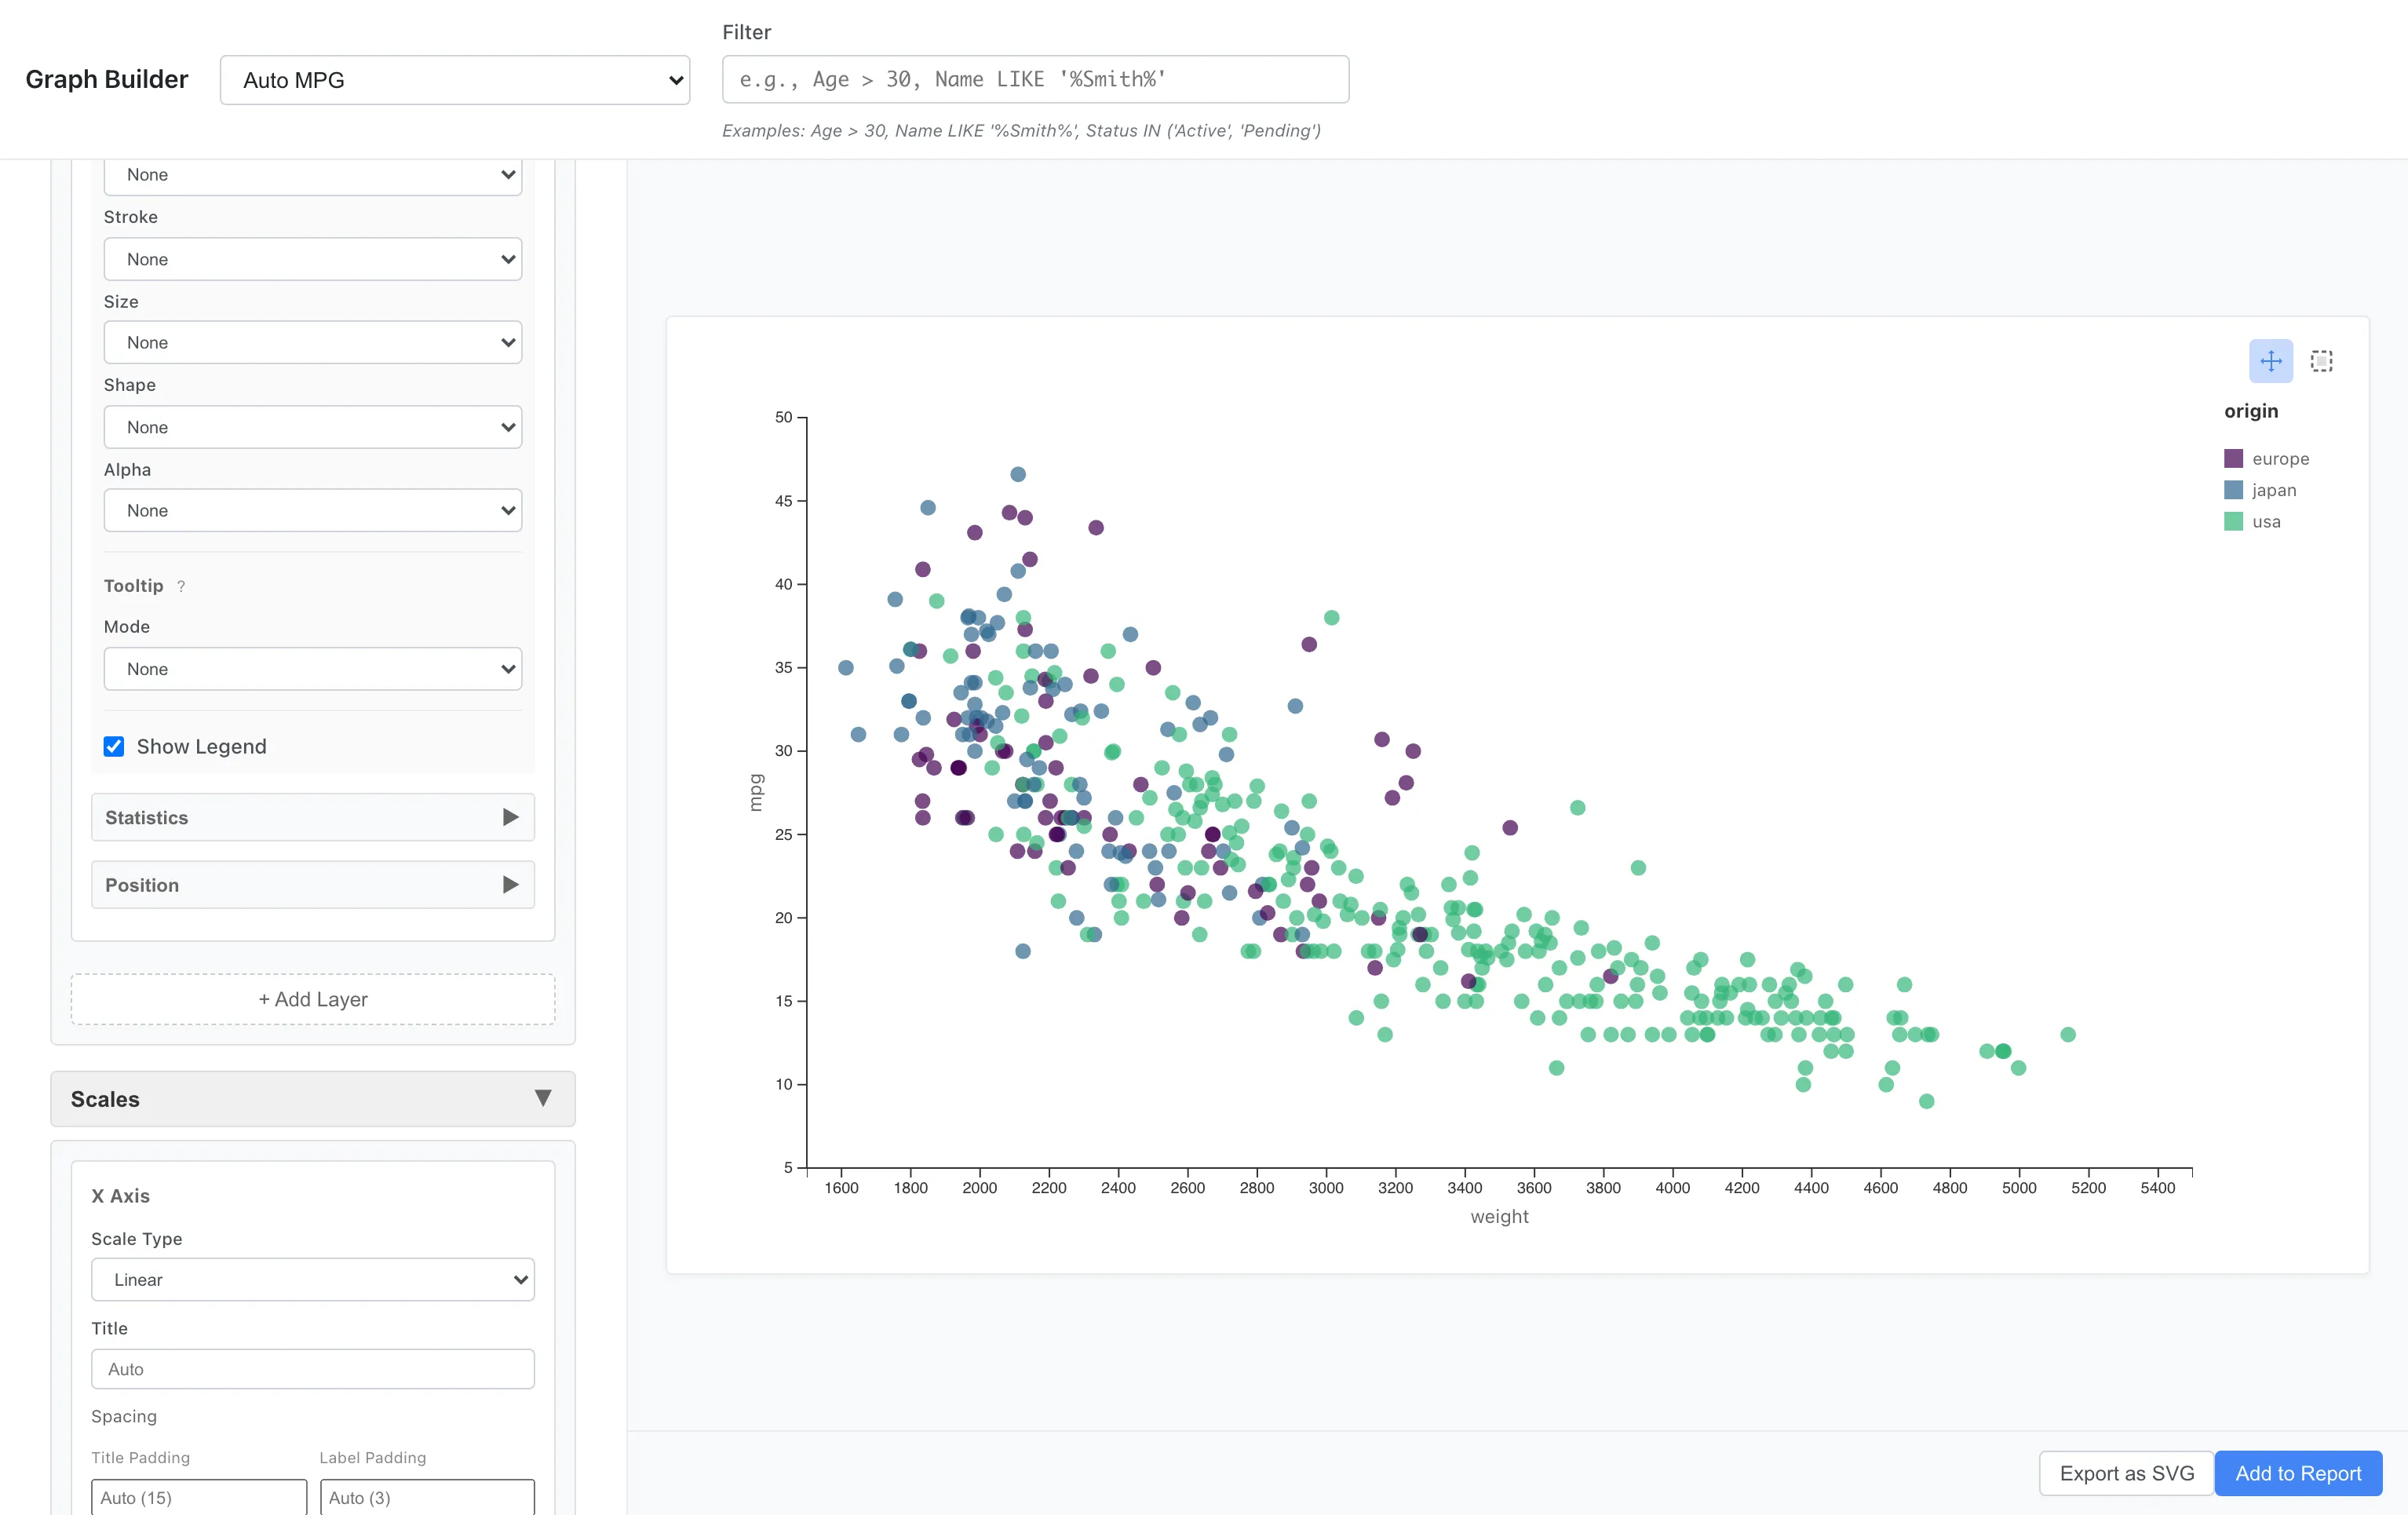2408x1515 pixels.
Task: Click the Tooltip help question mark
Action: point(181,586)
